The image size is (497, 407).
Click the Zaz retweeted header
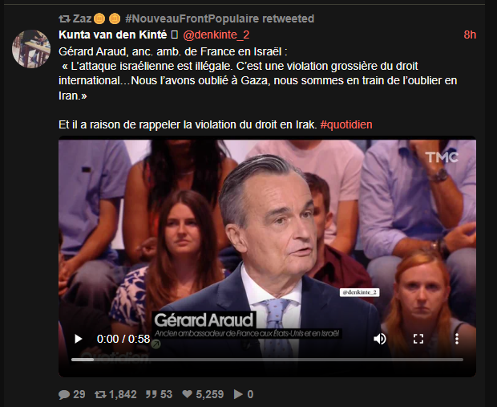point(186,18)
